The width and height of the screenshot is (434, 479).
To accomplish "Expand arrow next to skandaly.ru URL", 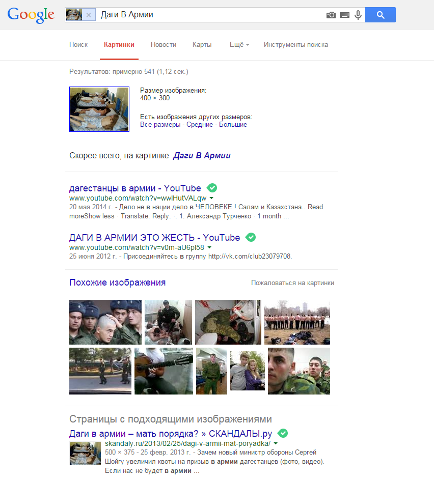I will 276,443.
